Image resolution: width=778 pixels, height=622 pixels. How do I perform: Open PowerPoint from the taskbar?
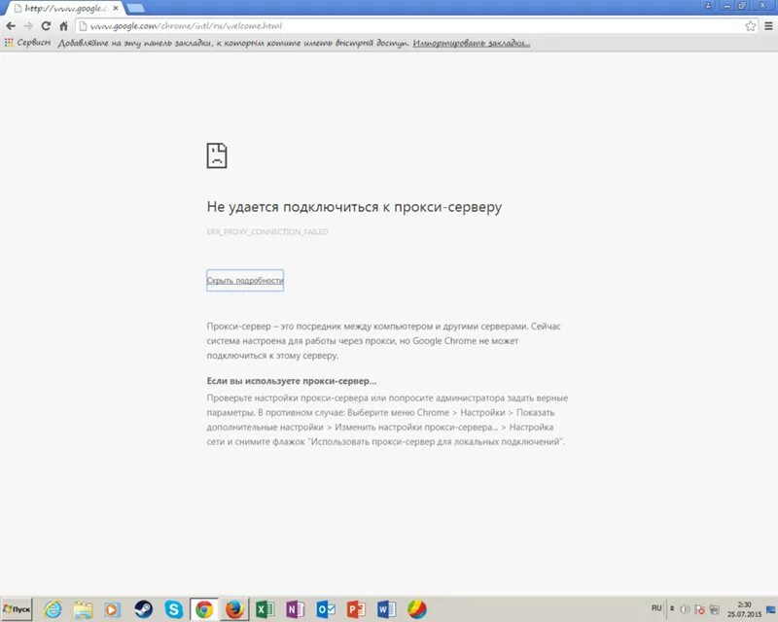tap(356, 609)
